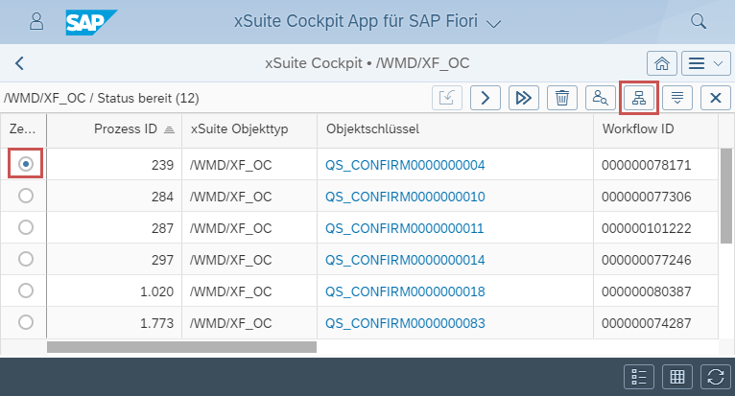Viewport: 735px width, 396px height.
Task: Open link QS_CONFIRM0000000014
Action: tap(405, 260)
